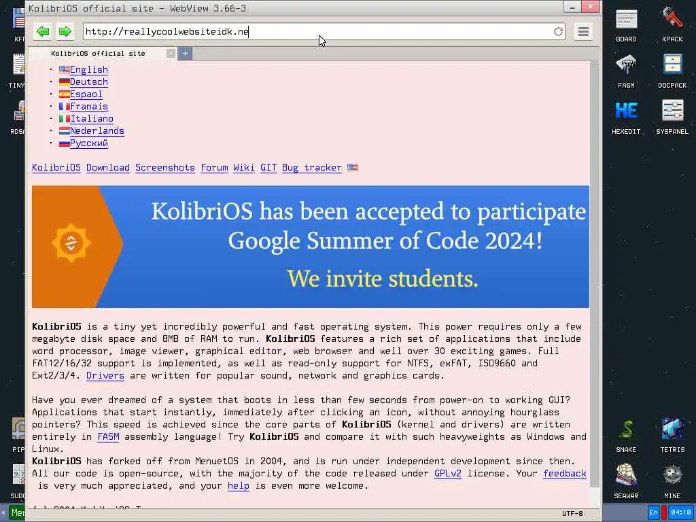
Task: Start the TETRIS game icon
Action: [x=672, y=436]
